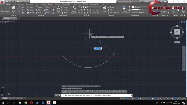
Task: Expand the Properties panel
Action: pos(135,15)
